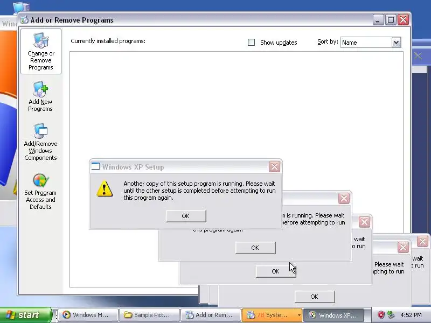Close the Add or Remove Programs window
Screen dimensions: 431x323
point(403,20)
